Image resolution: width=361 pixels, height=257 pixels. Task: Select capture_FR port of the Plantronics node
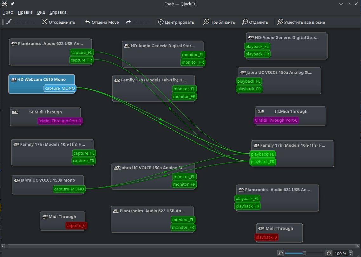81,60
